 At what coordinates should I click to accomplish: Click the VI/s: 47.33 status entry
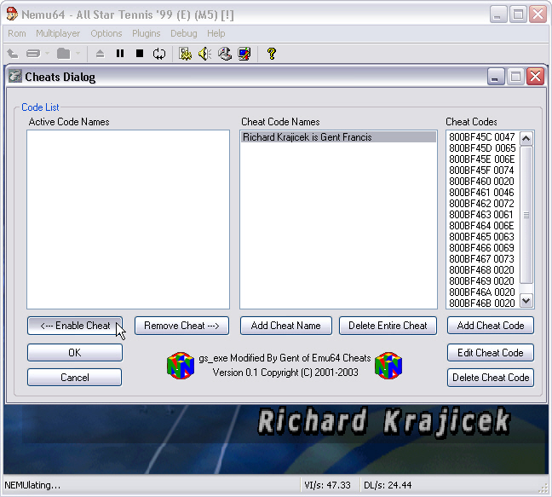[327, 485]
